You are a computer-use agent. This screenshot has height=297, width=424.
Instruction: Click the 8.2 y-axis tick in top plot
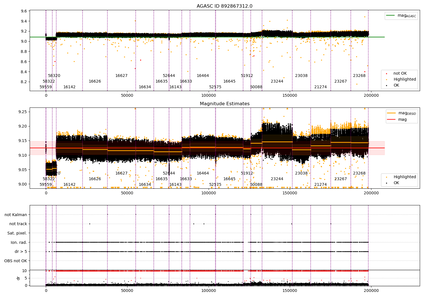24,82
